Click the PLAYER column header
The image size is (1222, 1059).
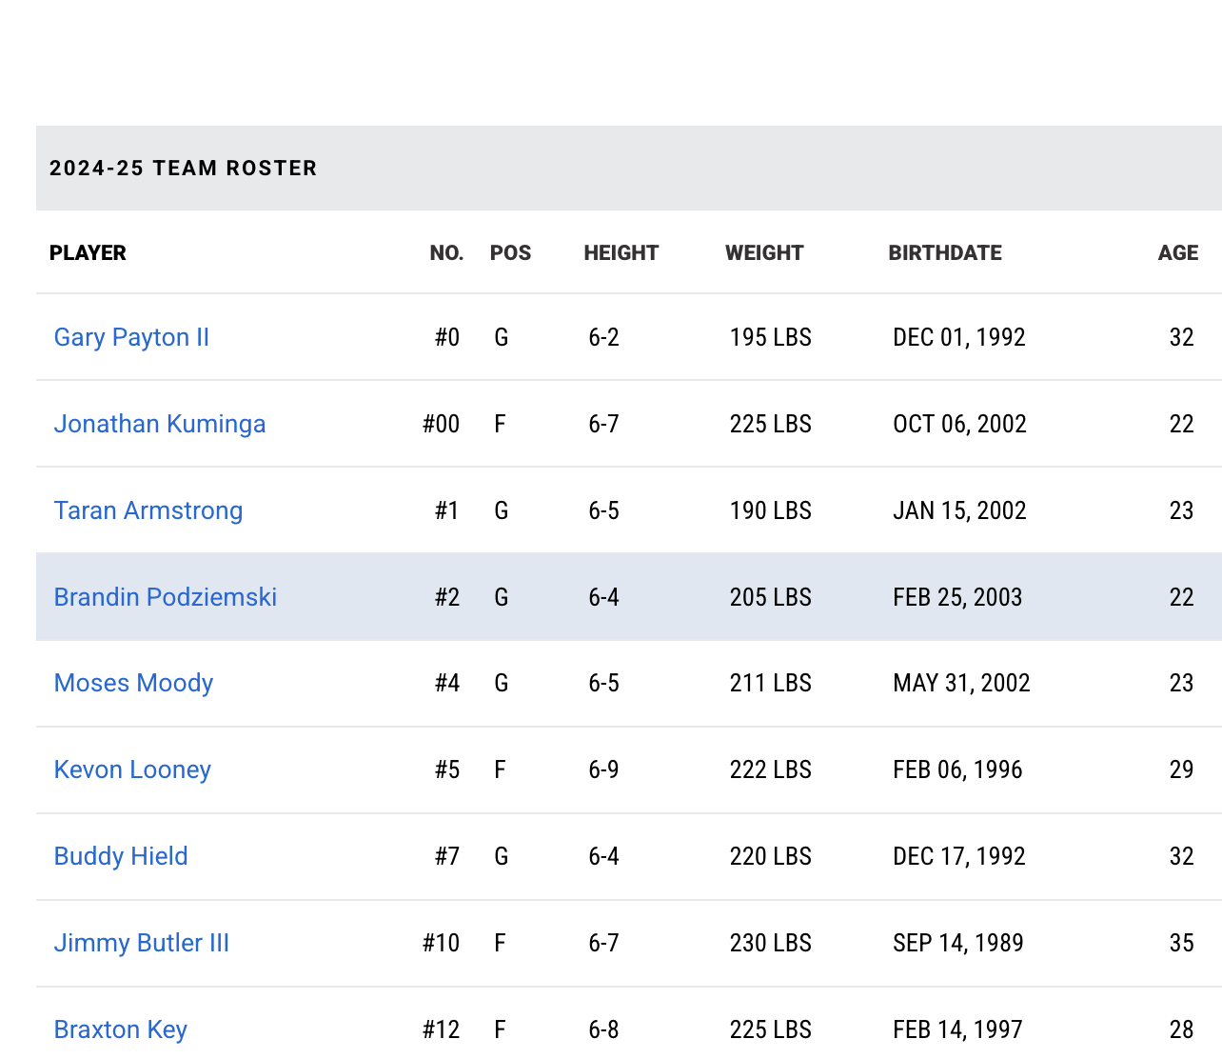pos(88,253)
